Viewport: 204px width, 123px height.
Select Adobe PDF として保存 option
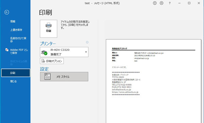[19, 51]
